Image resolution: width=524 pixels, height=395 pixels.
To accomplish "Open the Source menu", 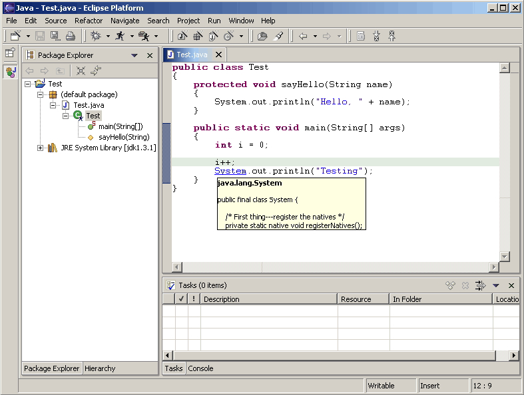I will 56,21.
